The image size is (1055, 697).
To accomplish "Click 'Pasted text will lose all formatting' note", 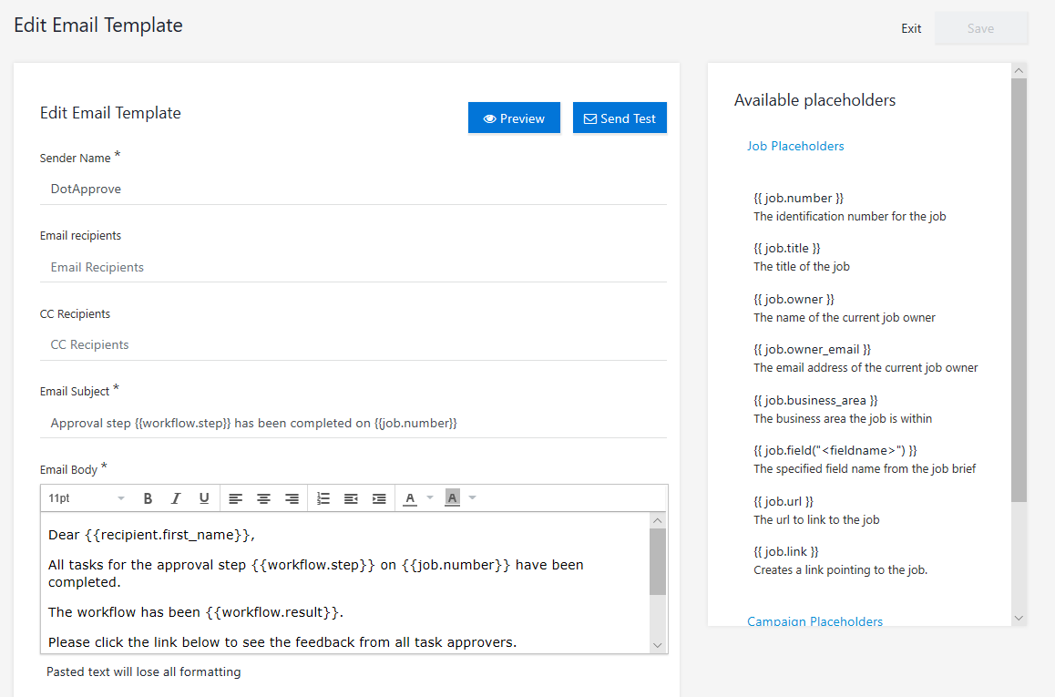I will click(x=143, y=672).
